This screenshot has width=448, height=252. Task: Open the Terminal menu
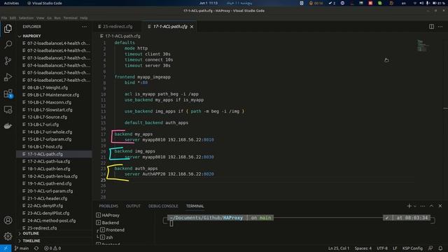click(70, 17)
